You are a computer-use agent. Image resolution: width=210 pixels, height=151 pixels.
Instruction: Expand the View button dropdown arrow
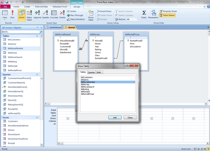pyautogui.click(x=5, y=20)
